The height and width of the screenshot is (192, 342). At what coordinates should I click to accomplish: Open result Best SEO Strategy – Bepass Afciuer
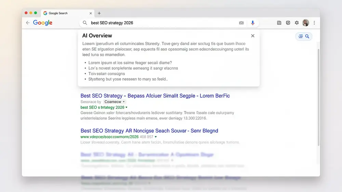[155, 96]
